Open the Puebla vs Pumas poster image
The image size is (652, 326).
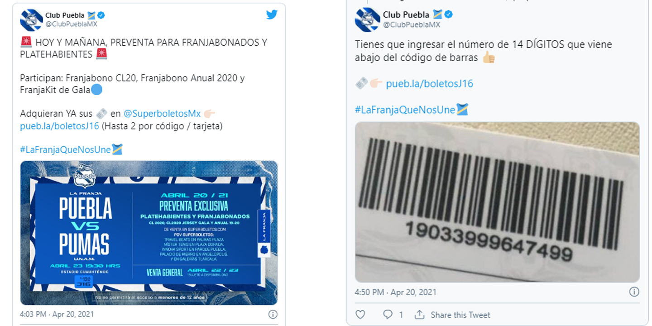[149, 233]
